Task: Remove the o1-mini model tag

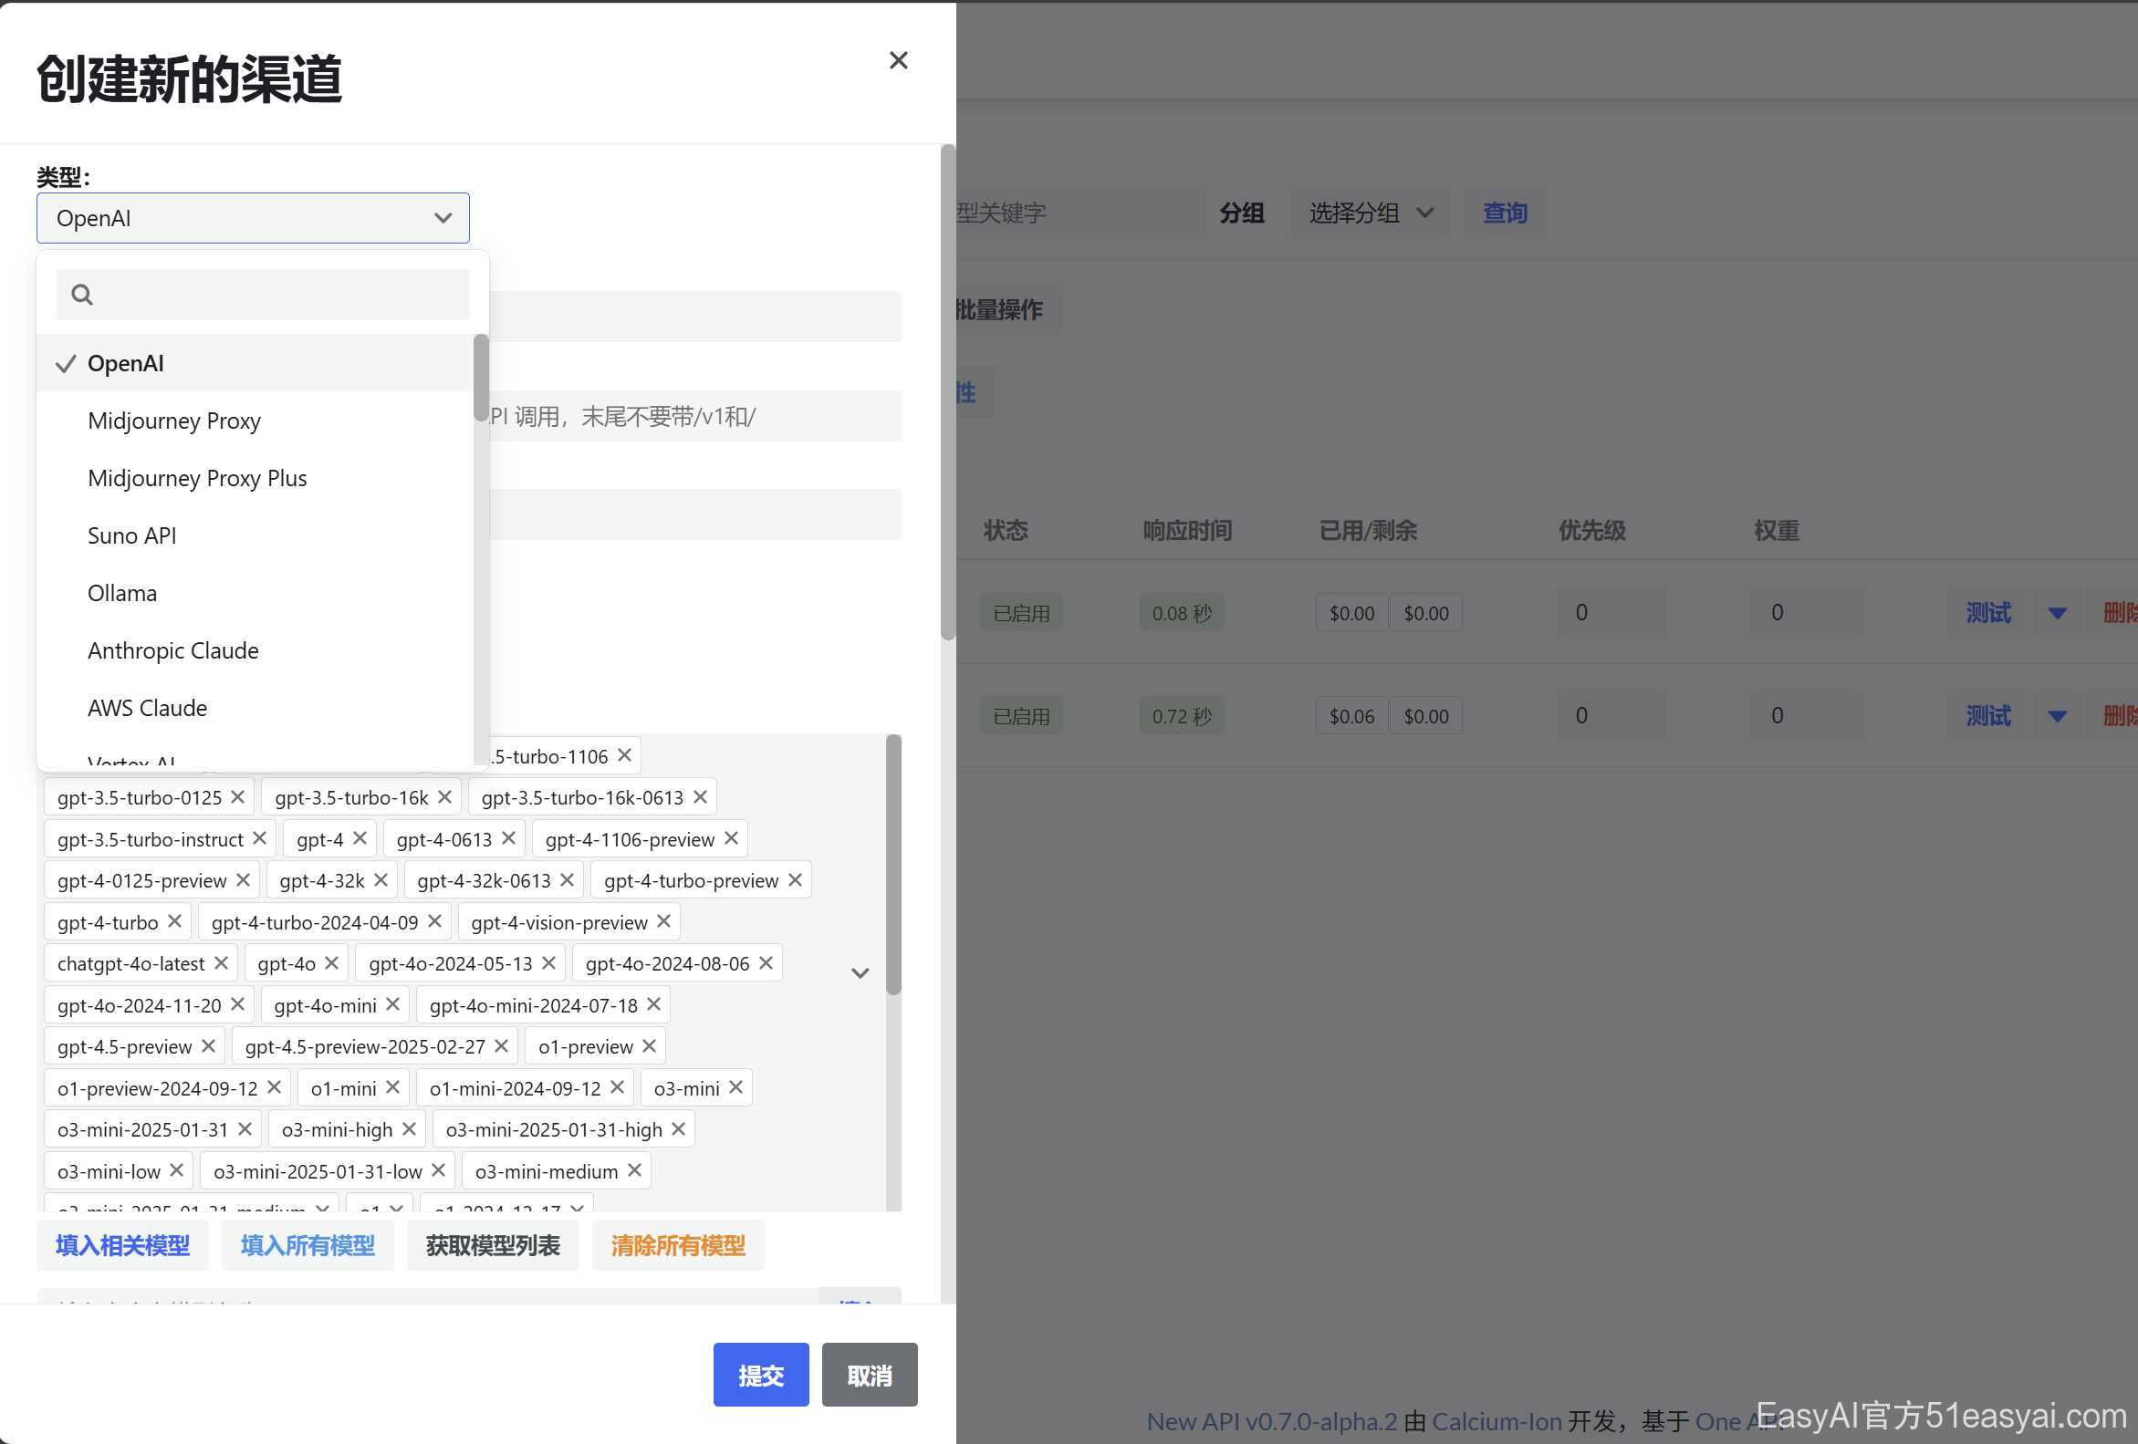Action: (392, 1087)
